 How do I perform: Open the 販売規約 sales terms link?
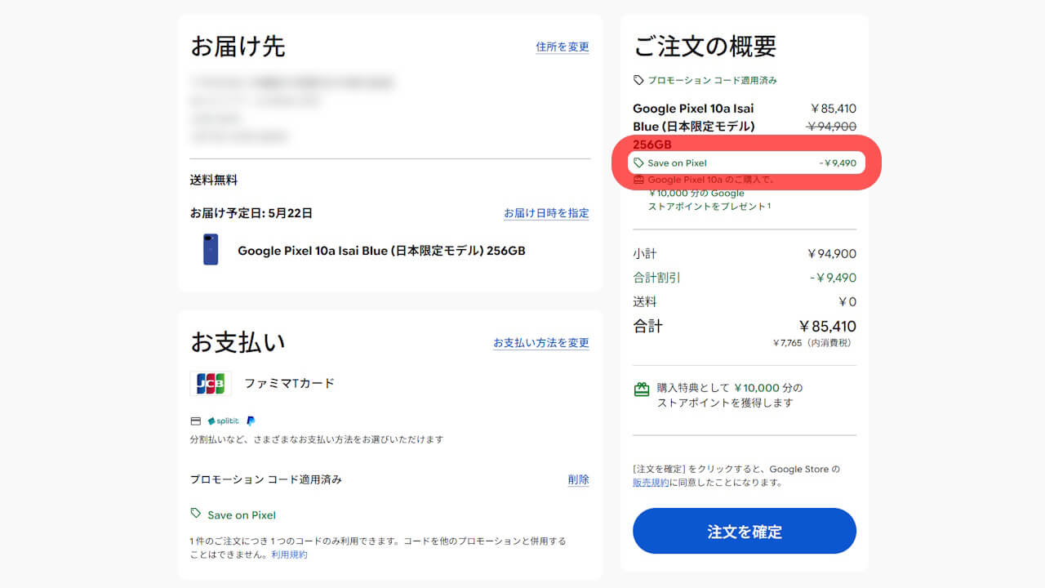[x=650, y=482]
